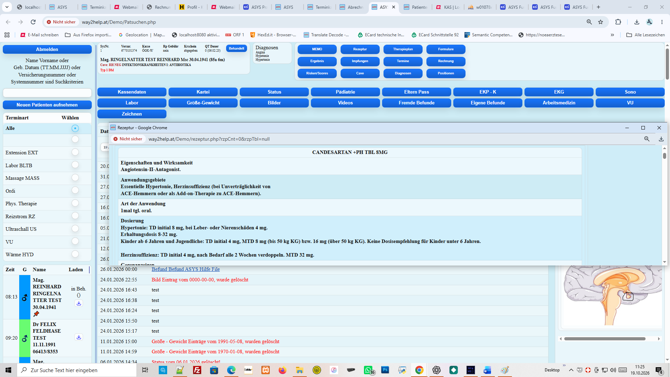Select Ordi radio button
Image resolution: width=670 pixels, height=377 pixels.
click(75, 190)
